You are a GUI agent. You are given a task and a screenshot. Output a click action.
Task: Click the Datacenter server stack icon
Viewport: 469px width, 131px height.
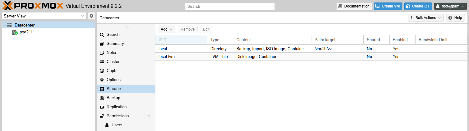pos(9,25)
